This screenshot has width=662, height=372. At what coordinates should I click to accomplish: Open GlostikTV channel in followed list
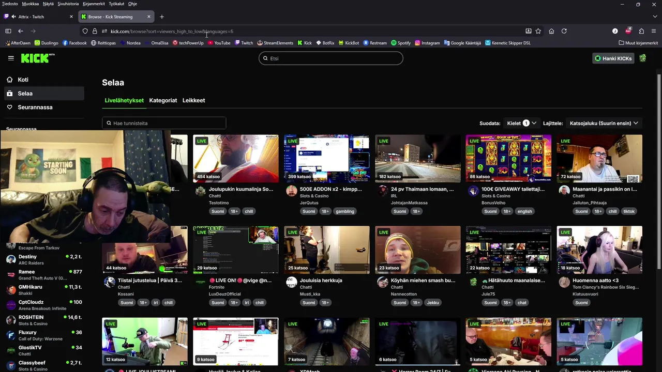tap(44, 350)
